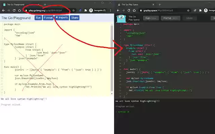
Task: Minimize the Go Playground browser window
Action: point(95,3)
